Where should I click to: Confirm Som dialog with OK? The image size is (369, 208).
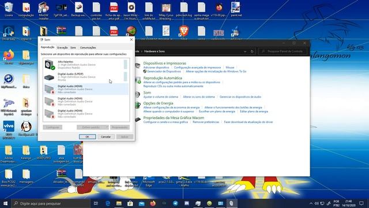click(x=87, y=137)
